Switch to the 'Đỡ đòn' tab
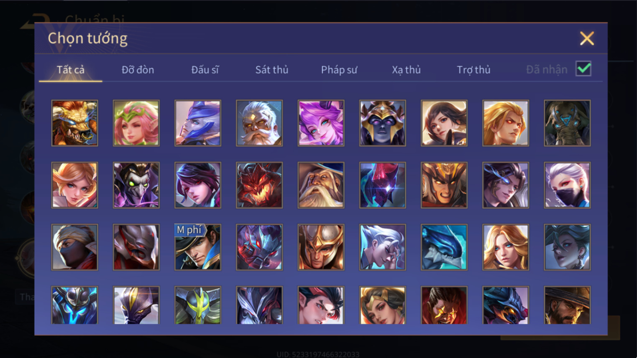Viewport: 637px width, 358px height. [138, 70]
